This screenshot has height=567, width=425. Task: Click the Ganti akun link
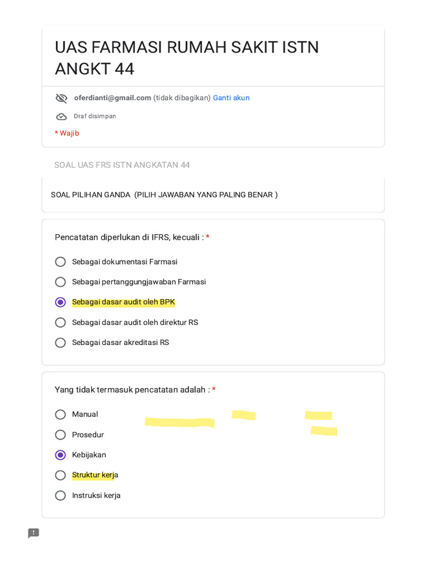[231, 98]
